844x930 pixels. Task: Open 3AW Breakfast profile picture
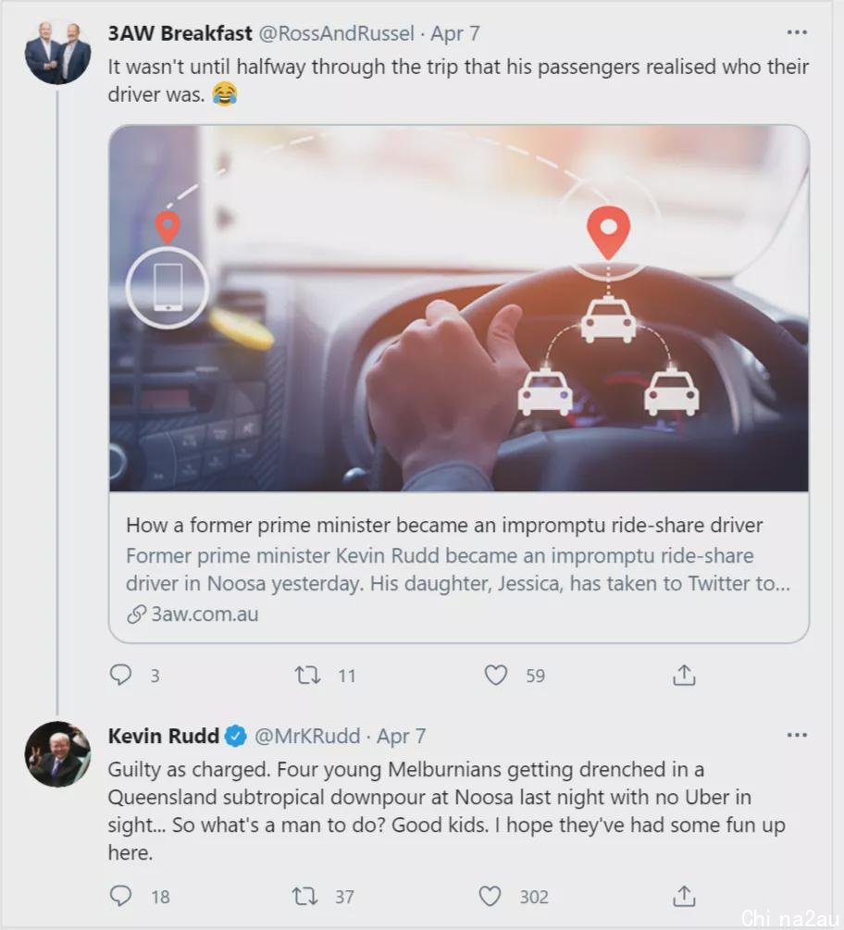pyautogui.click(x=57, y=52)
